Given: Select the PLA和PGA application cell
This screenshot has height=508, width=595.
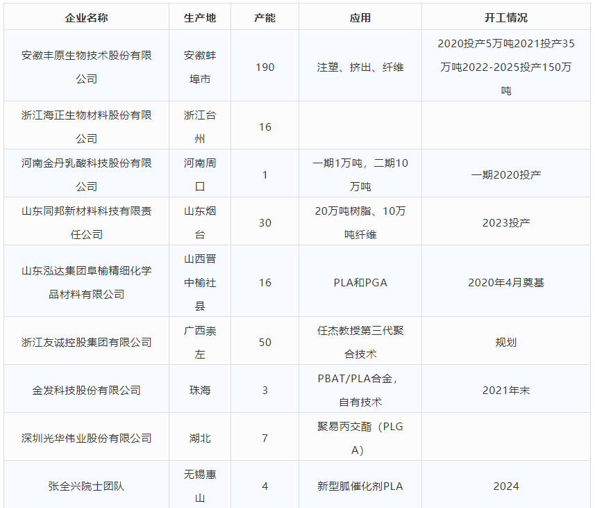Looking at the screenshot, I should point(360,282).
